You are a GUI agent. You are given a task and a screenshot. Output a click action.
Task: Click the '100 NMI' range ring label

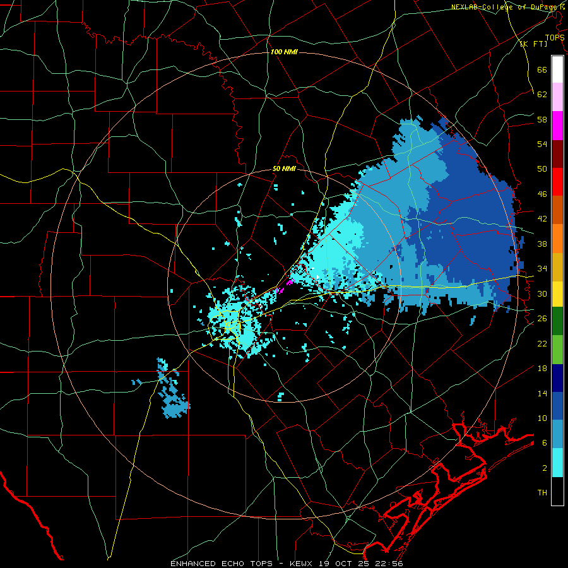click(x=284, y=52)
